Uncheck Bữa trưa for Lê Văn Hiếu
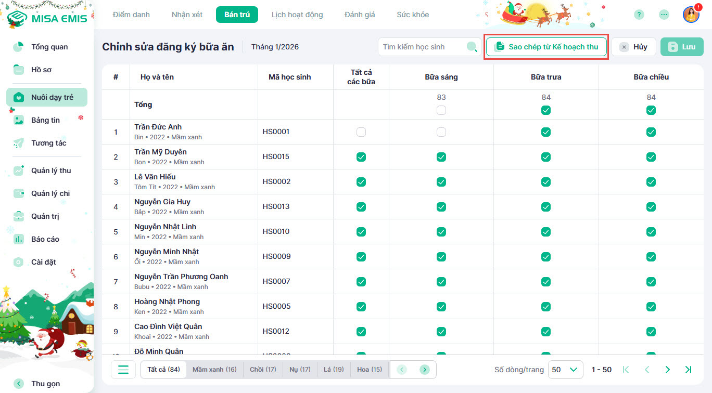The width and height of the screenshot is (712, 393). click(x=545, y=182)
